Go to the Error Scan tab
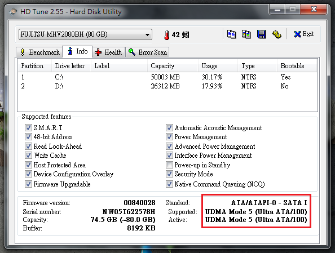The height and width of the screenshot is (253, 335). click(147, 52)
